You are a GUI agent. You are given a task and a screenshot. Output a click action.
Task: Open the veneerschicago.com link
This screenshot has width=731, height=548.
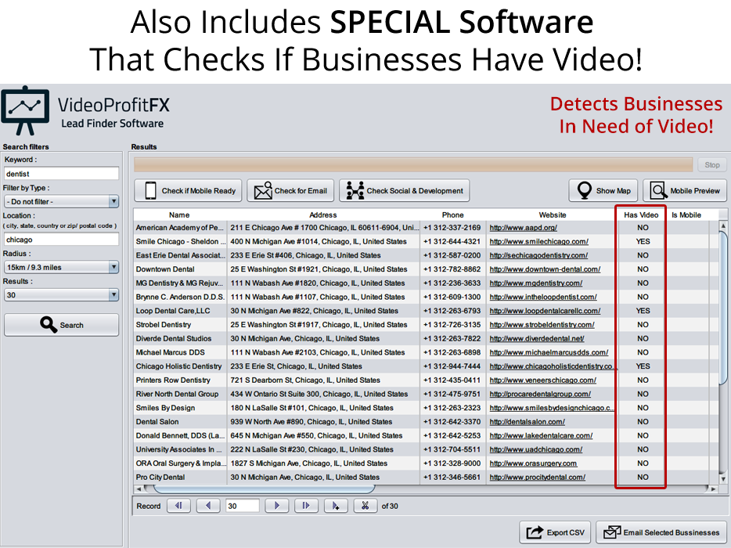(542, 380)
